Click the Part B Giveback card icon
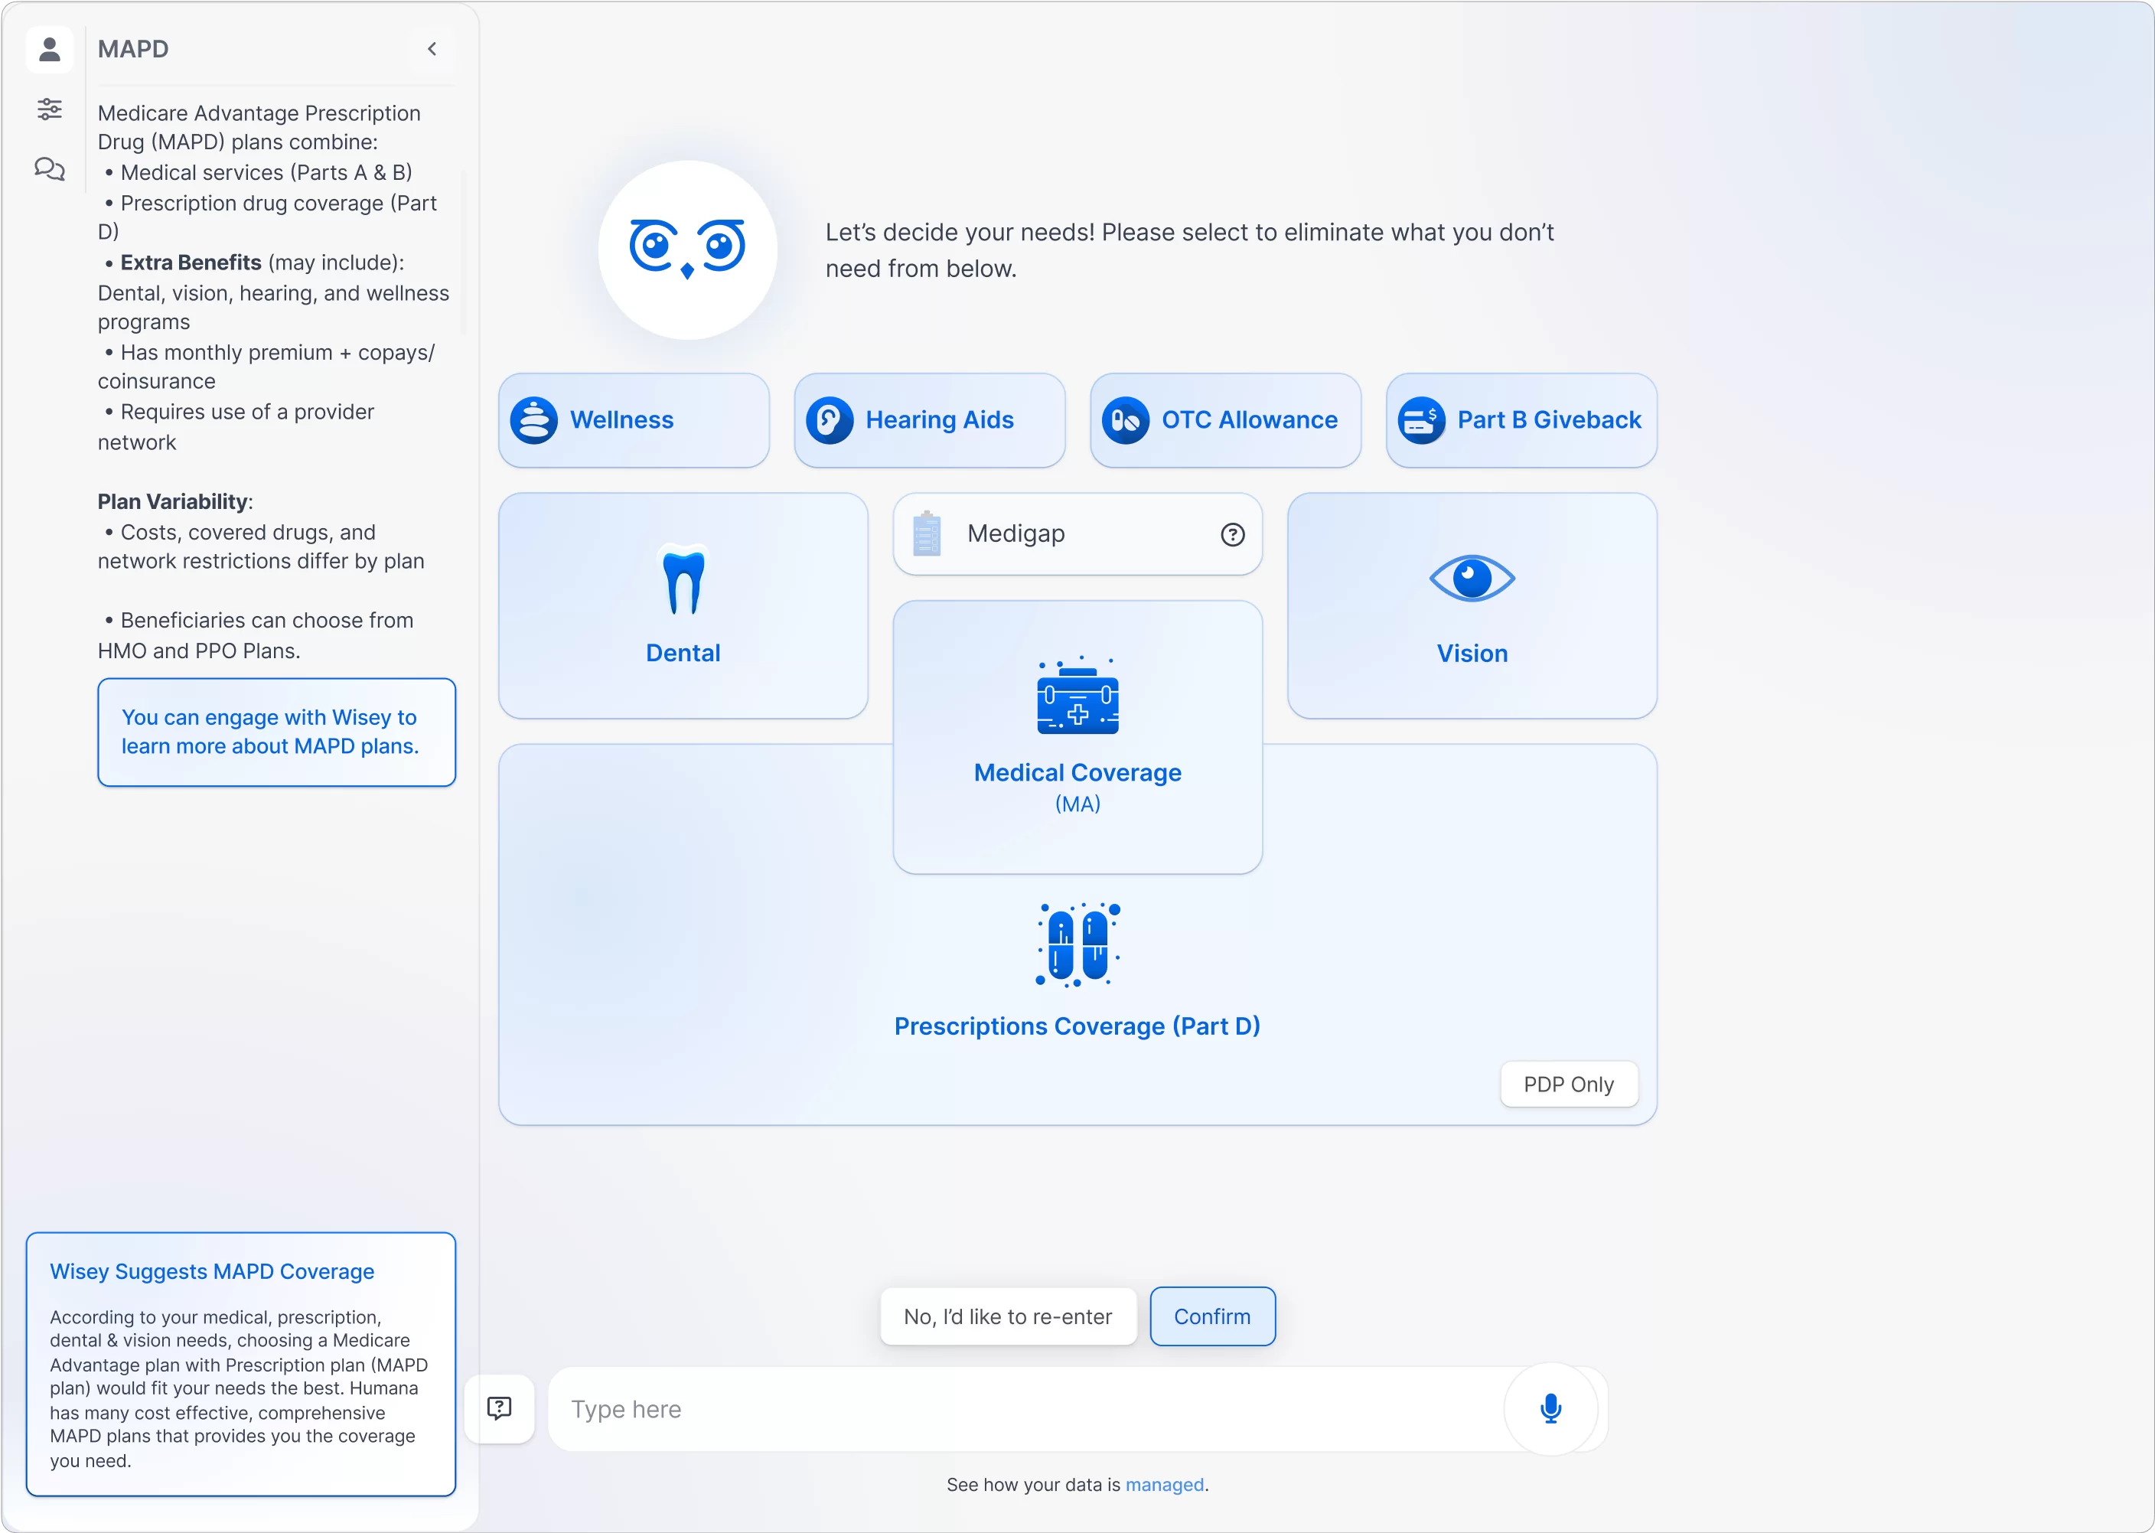This screenshot has width=2155, height=1533. click(1419, 420)
